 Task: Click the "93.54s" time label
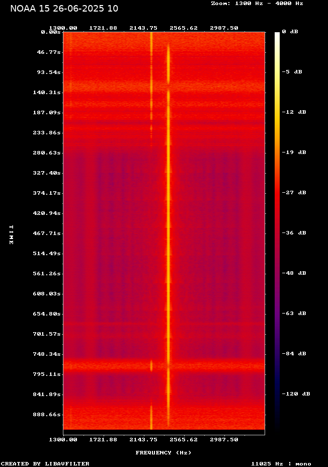(x=49, y=72)
